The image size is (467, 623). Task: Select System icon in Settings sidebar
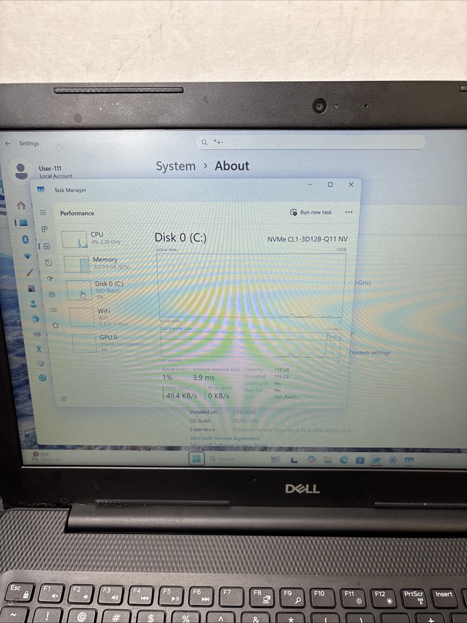point(23,223)
